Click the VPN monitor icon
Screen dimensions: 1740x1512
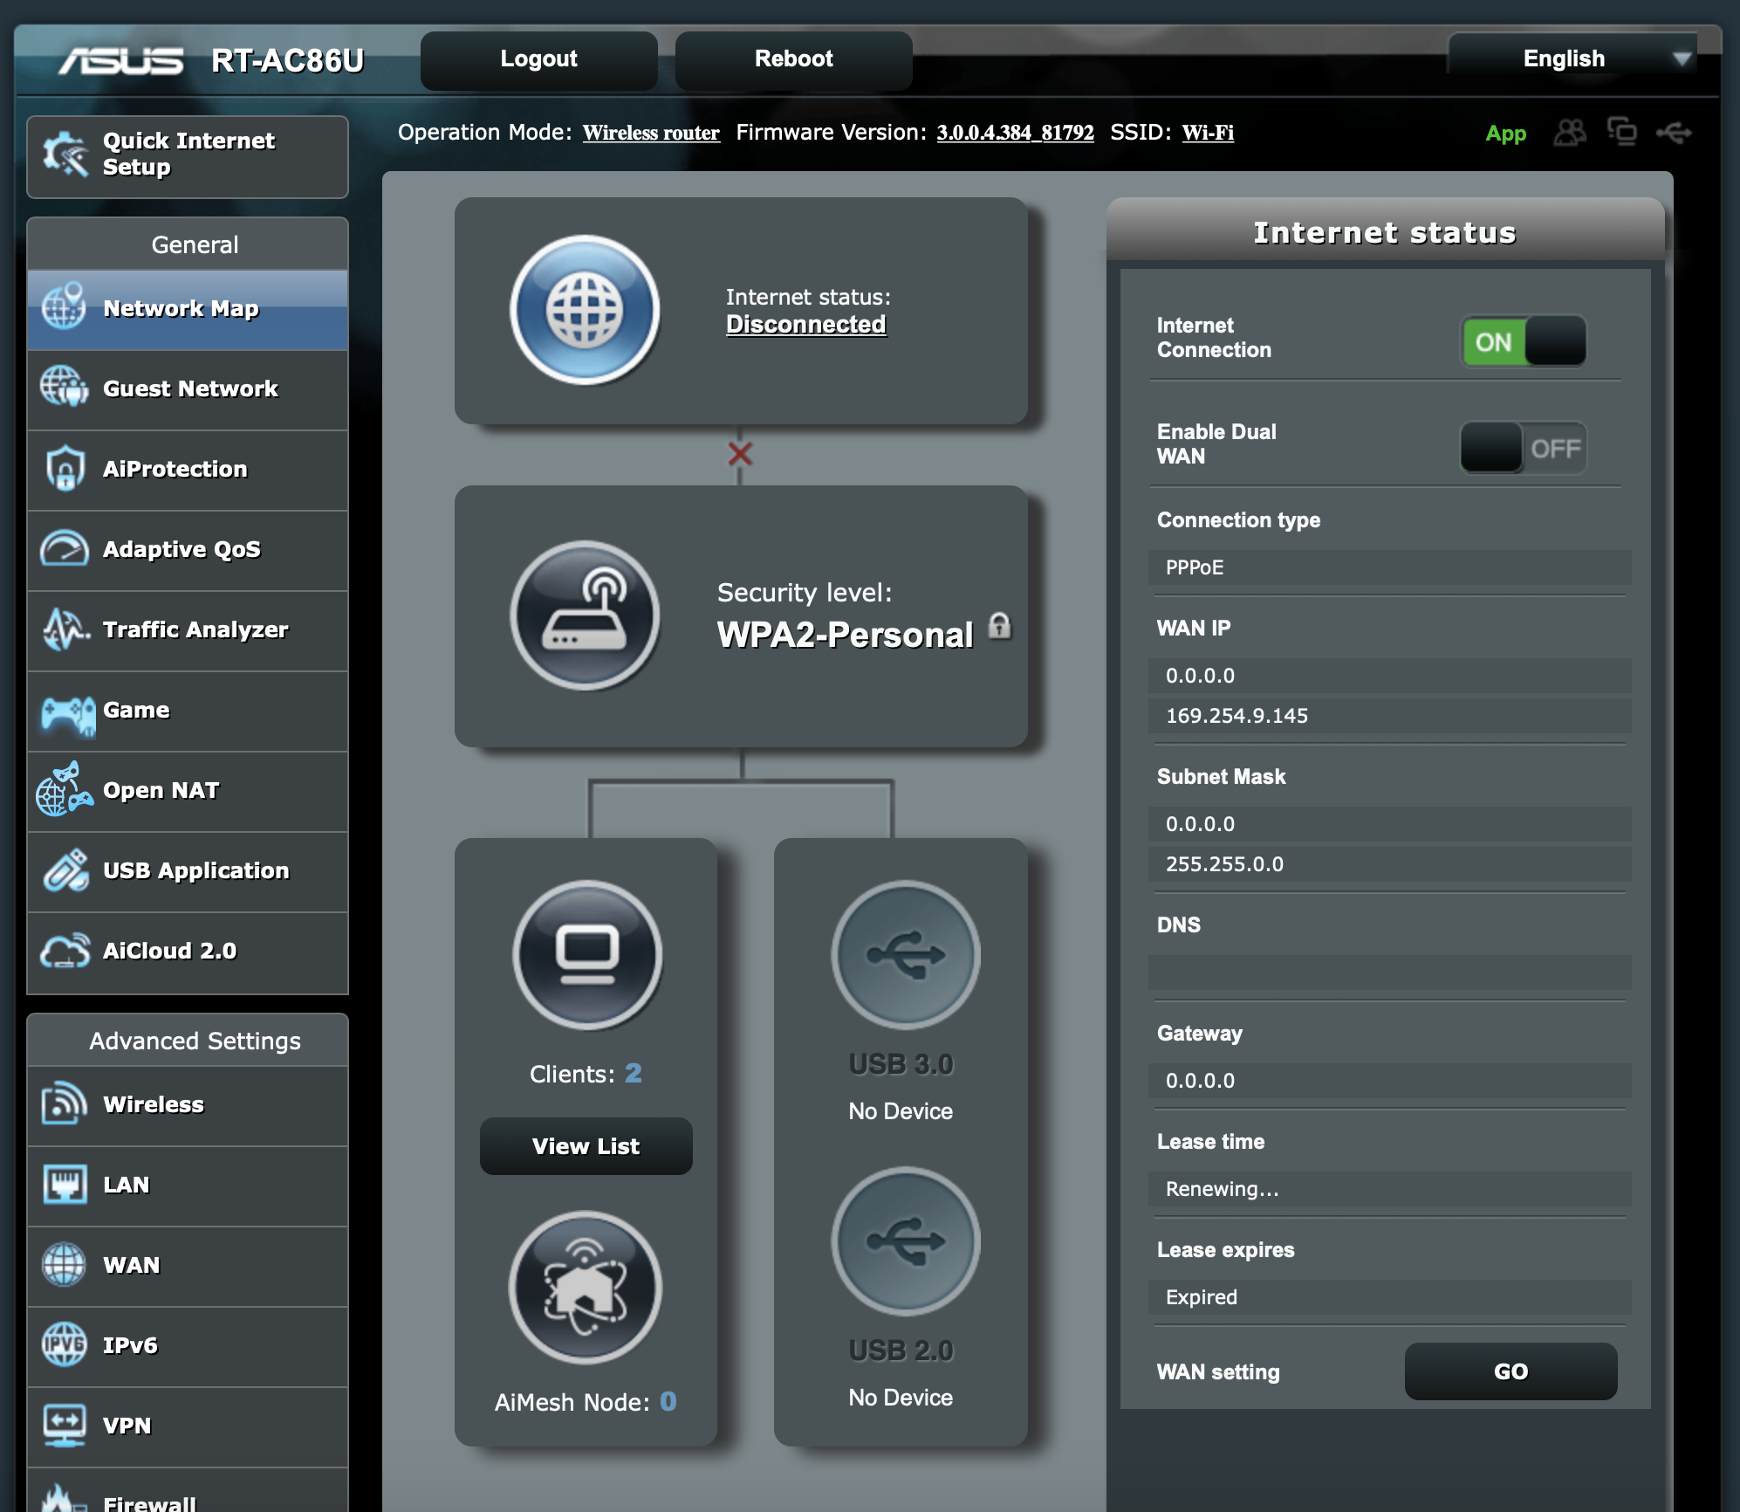coord(65,1425)
